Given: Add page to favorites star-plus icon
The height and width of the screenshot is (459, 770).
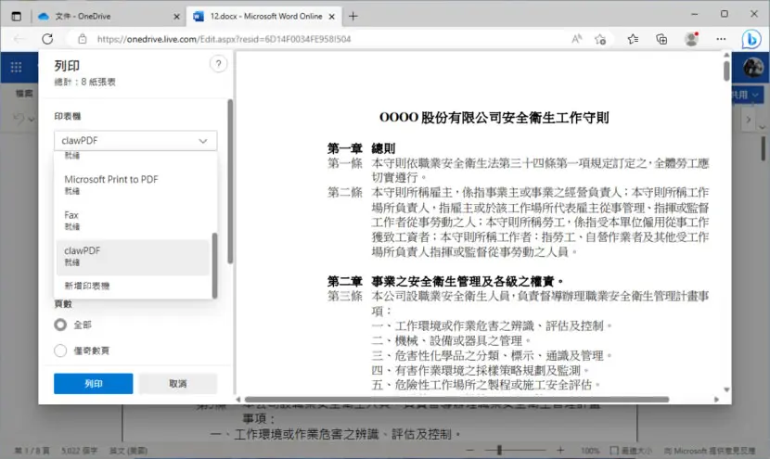Looking at the screenshot, I should coord(600,39).
